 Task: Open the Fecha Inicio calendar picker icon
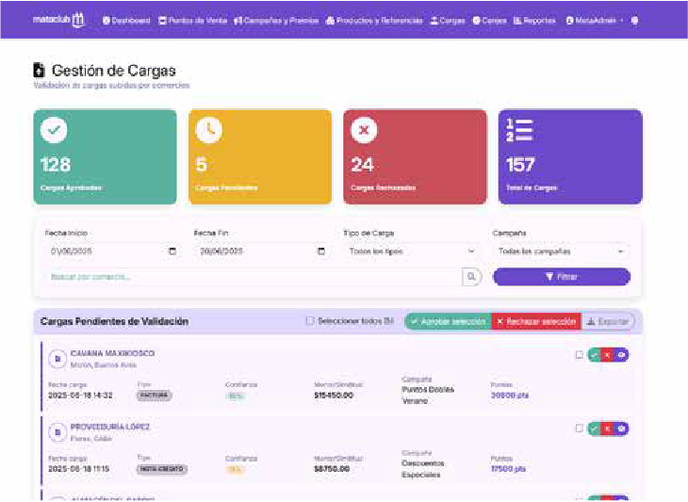click(x=172, y=251)
